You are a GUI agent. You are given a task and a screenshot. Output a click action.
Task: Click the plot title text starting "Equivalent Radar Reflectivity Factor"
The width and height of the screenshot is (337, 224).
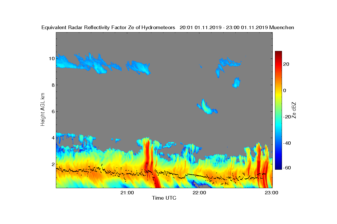click(x=168, y=27)
